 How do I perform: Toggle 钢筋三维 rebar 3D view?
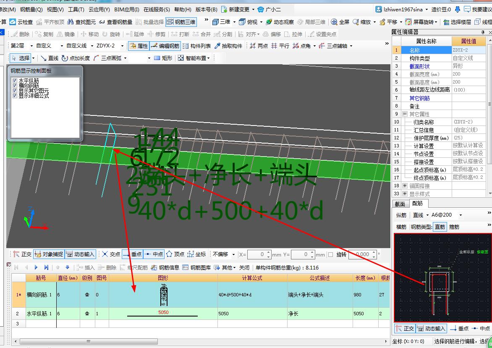[x=181, y=22]
